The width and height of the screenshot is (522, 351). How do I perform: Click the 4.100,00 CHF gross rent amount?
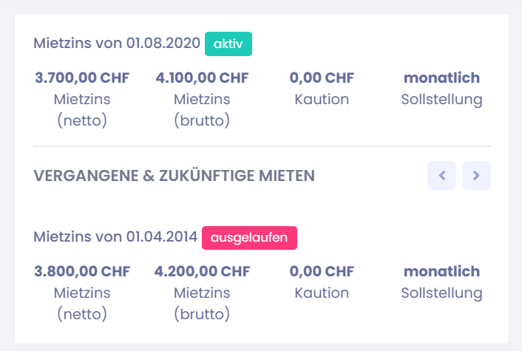pyautogui.click(x=202, y=78)
